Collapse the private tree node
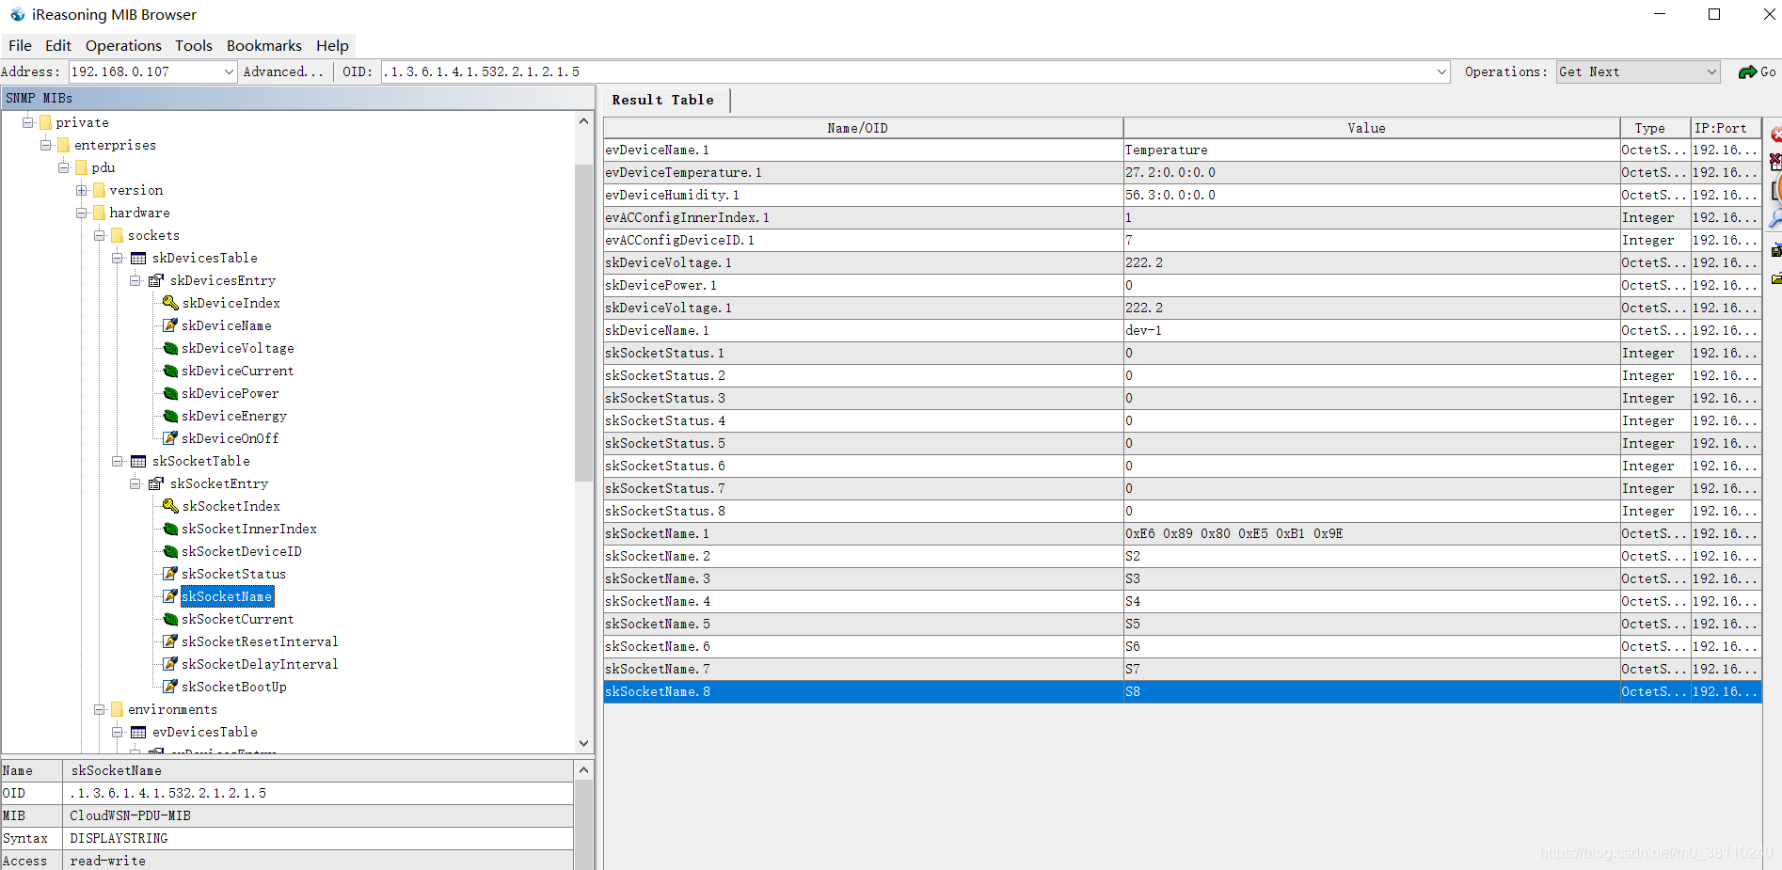The width and height of the screenshot is (1782, 870). [28, 122]
